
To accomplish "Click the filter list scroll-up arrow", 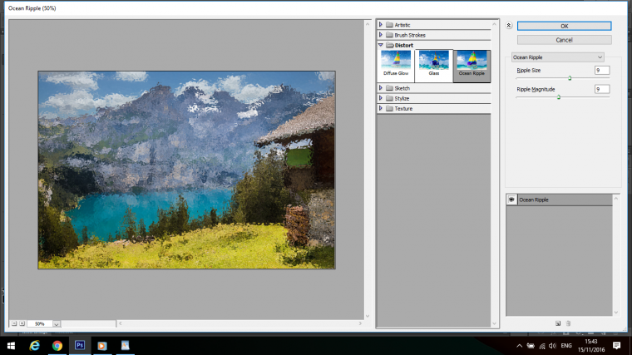I will pos(495,24).
